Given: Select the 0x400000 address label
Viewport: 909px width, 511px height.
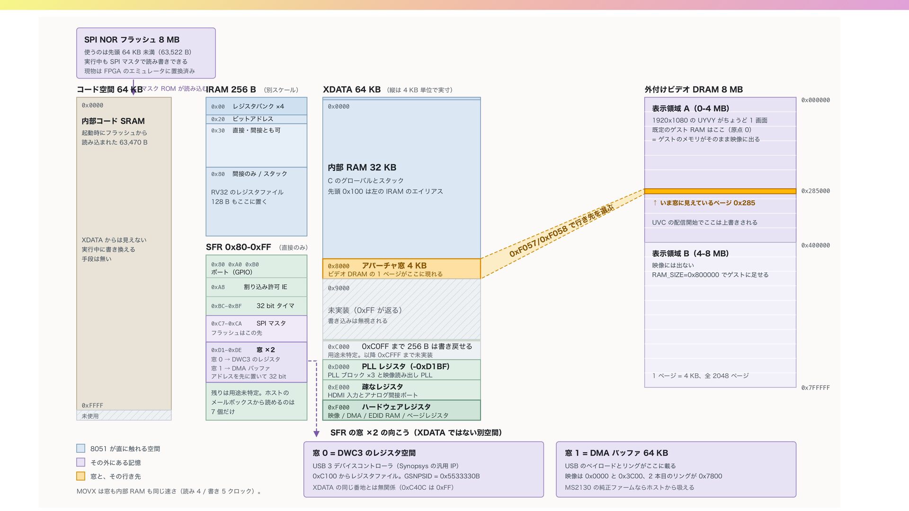Looking at the screenshot, I should [815, 245].
